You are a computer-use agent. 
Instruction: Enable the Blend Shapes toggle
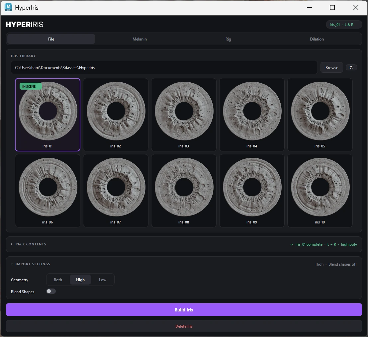(x=51, y=291)
